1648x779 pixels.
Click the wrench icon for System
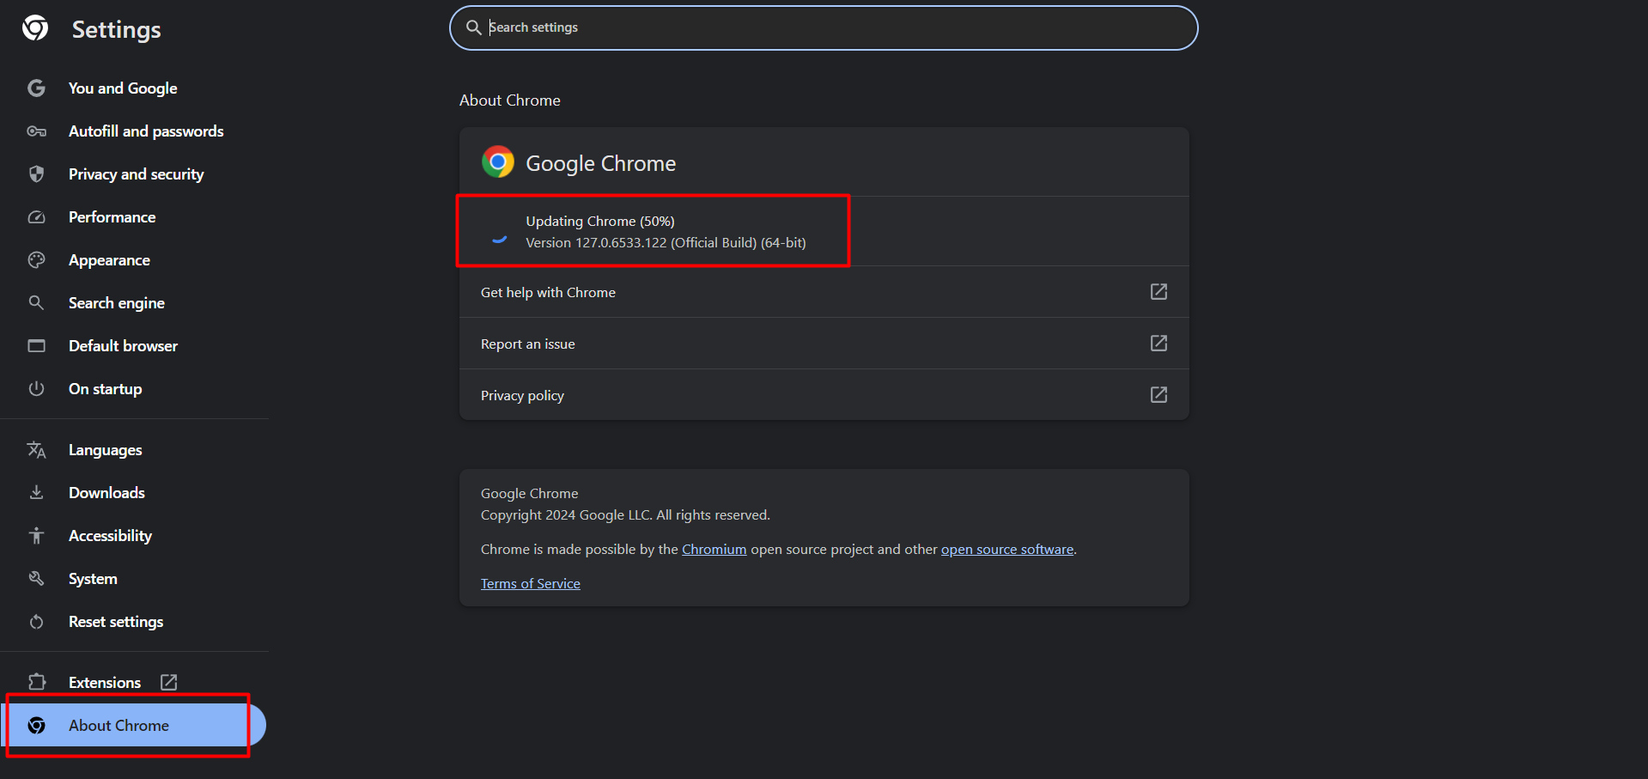(x=36, y=578)
